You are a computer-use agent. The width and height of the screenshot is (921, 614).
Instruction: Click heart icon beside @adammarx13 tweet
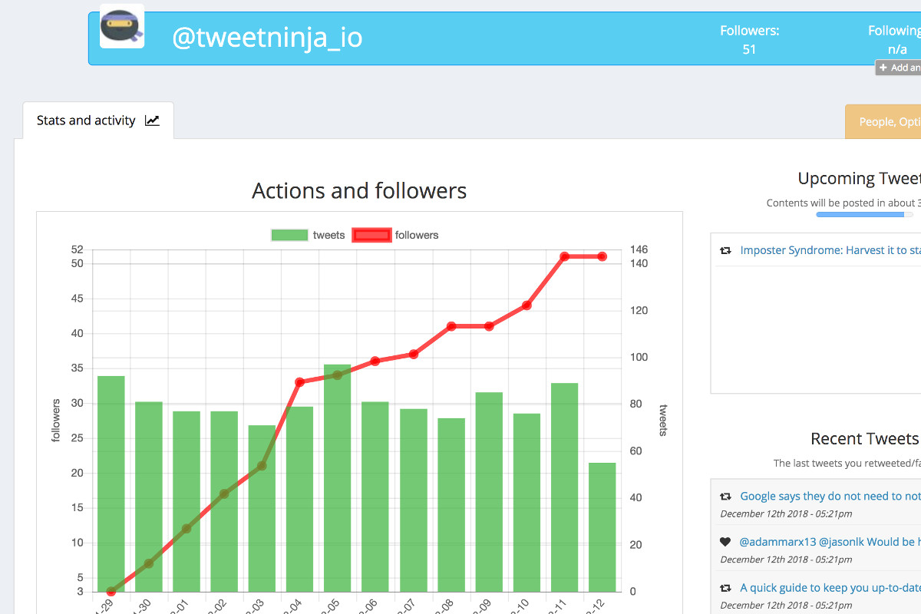point(725,542)
